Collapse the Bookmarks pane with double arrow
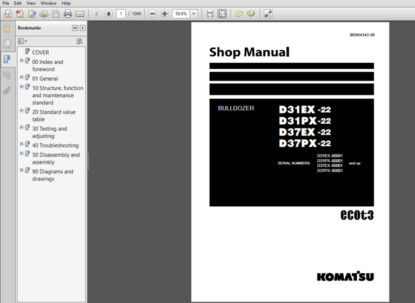 (x=75, y=28)
